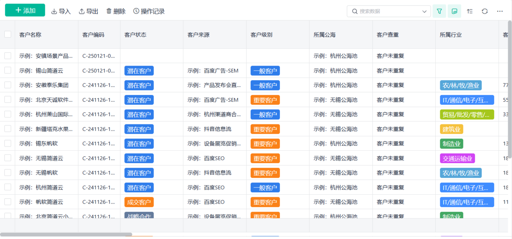
Task: Click the 导入 import button
Action: click(x=61, y=12)
